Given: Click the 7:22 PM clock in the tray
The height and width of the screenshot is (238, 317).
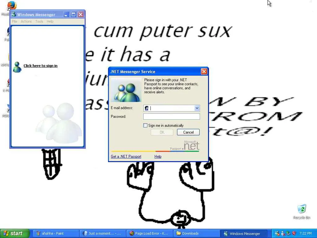Looking at the screenshot, I should pos(306,233).
